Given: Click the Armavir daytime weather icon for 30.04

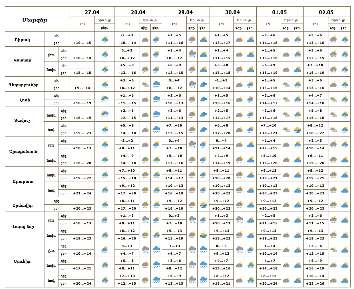Looking at the screenshot, I should tap(251, 205).
